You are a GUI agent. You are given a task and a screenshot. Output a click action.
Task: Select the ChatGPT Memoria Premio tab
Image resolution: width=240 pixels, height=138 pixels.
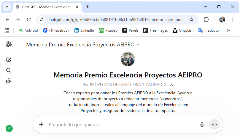coord(47,7)
